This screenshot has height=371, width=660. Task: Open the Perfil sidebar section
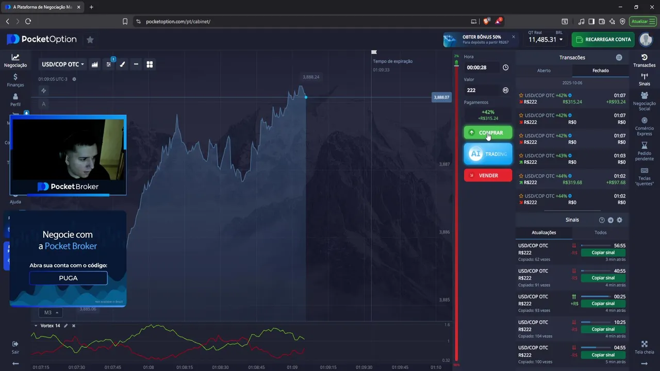pyautogui.click(x=15, y=100)
